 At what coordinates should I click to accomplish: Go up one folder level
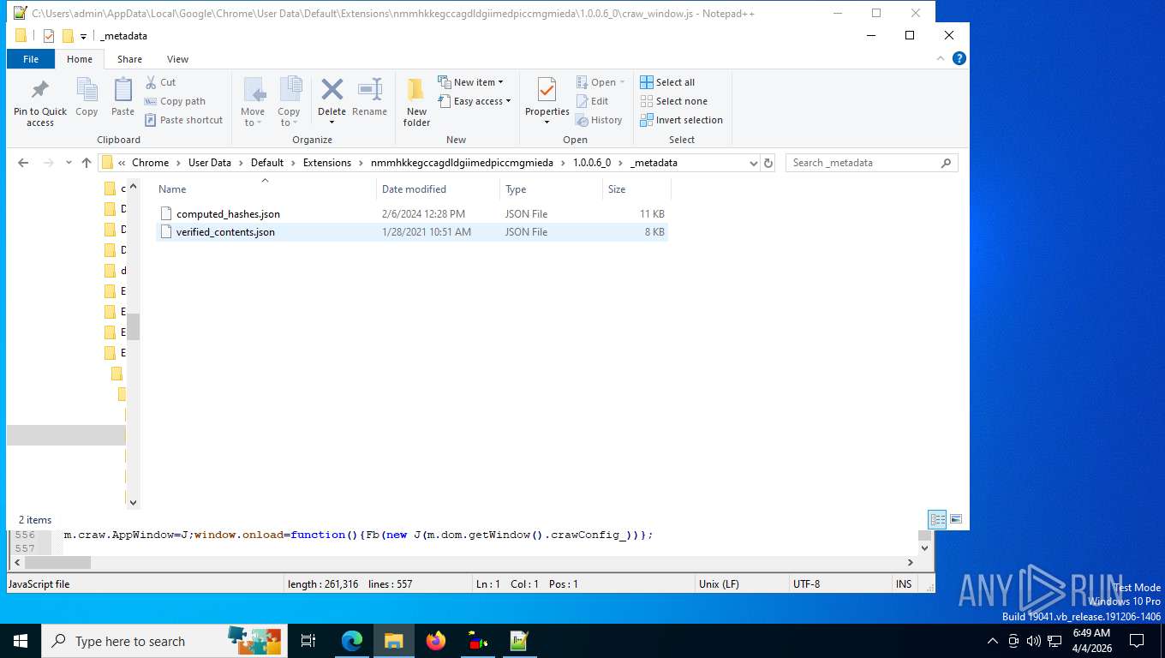pos(87,163)
